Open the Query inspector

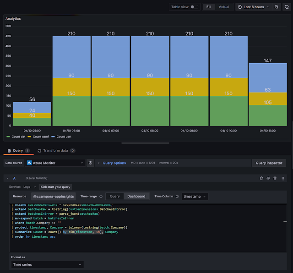click(x=269, y=163)
